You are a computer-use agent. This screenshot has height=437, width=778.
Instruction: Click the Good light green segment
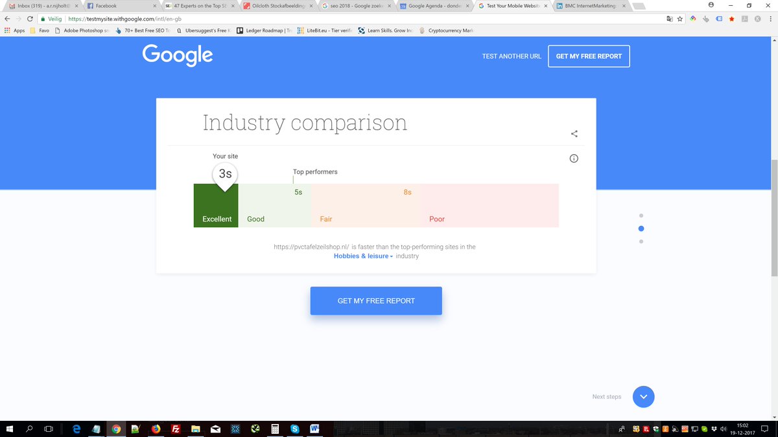(x=275, y=205)
